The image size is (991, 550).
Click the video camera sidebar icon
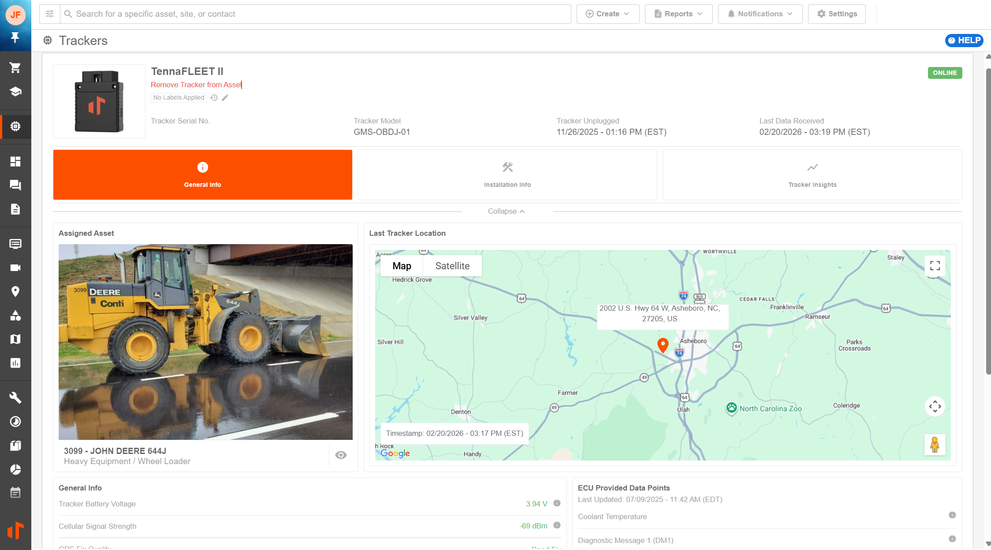click(15, 268)
